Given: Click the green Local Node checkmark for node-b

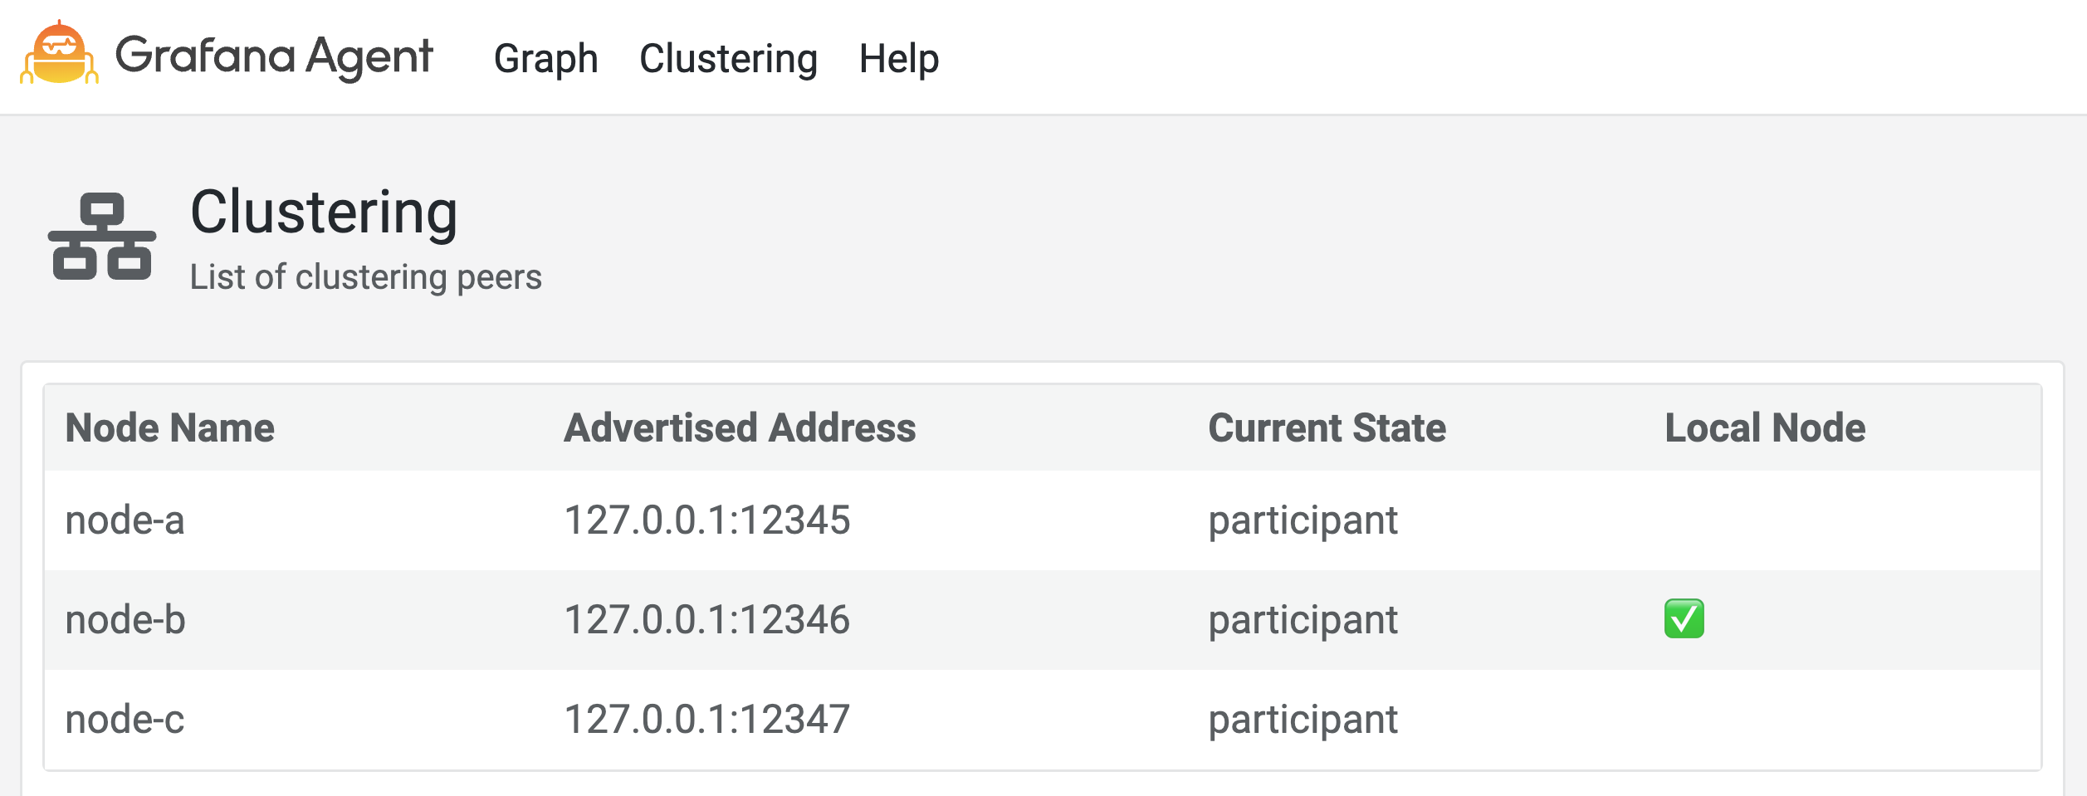Looking at the screenshot, I should (x=1682, y=618).
